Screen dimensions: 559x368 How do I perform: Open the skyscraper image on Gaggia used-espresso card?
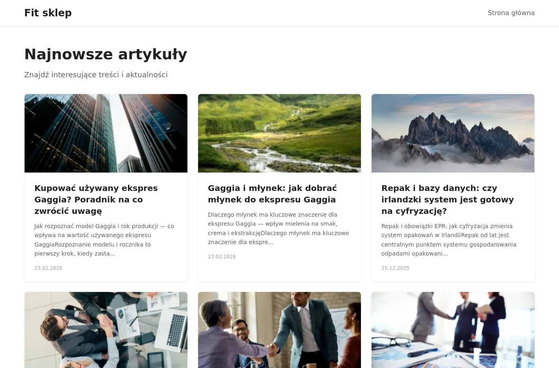tap(106, 133)
